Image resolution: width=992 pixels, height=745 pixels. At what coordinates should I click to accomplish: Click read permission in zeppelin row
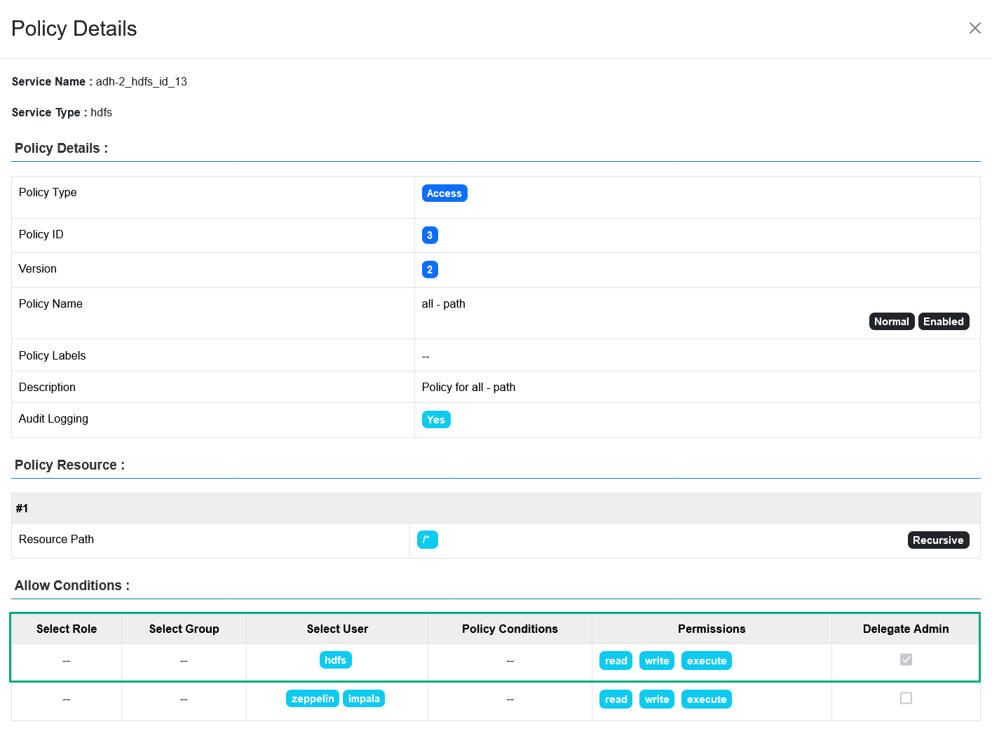(x=616, y=699)
